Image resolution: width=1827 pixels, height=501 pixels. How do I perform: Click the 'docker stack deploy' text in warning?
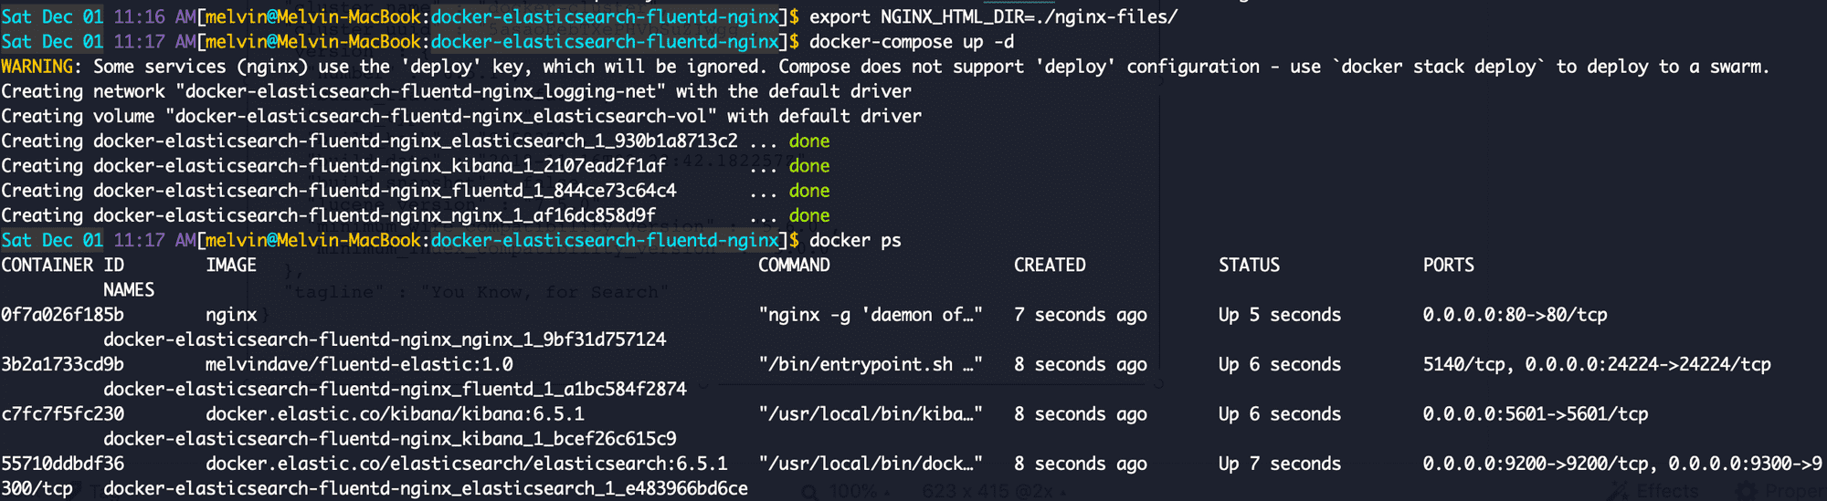[1443, 67]
